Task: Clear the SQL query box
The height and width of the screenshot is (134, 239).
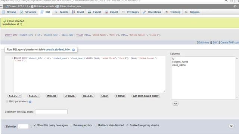Action: tap(105, 96)
